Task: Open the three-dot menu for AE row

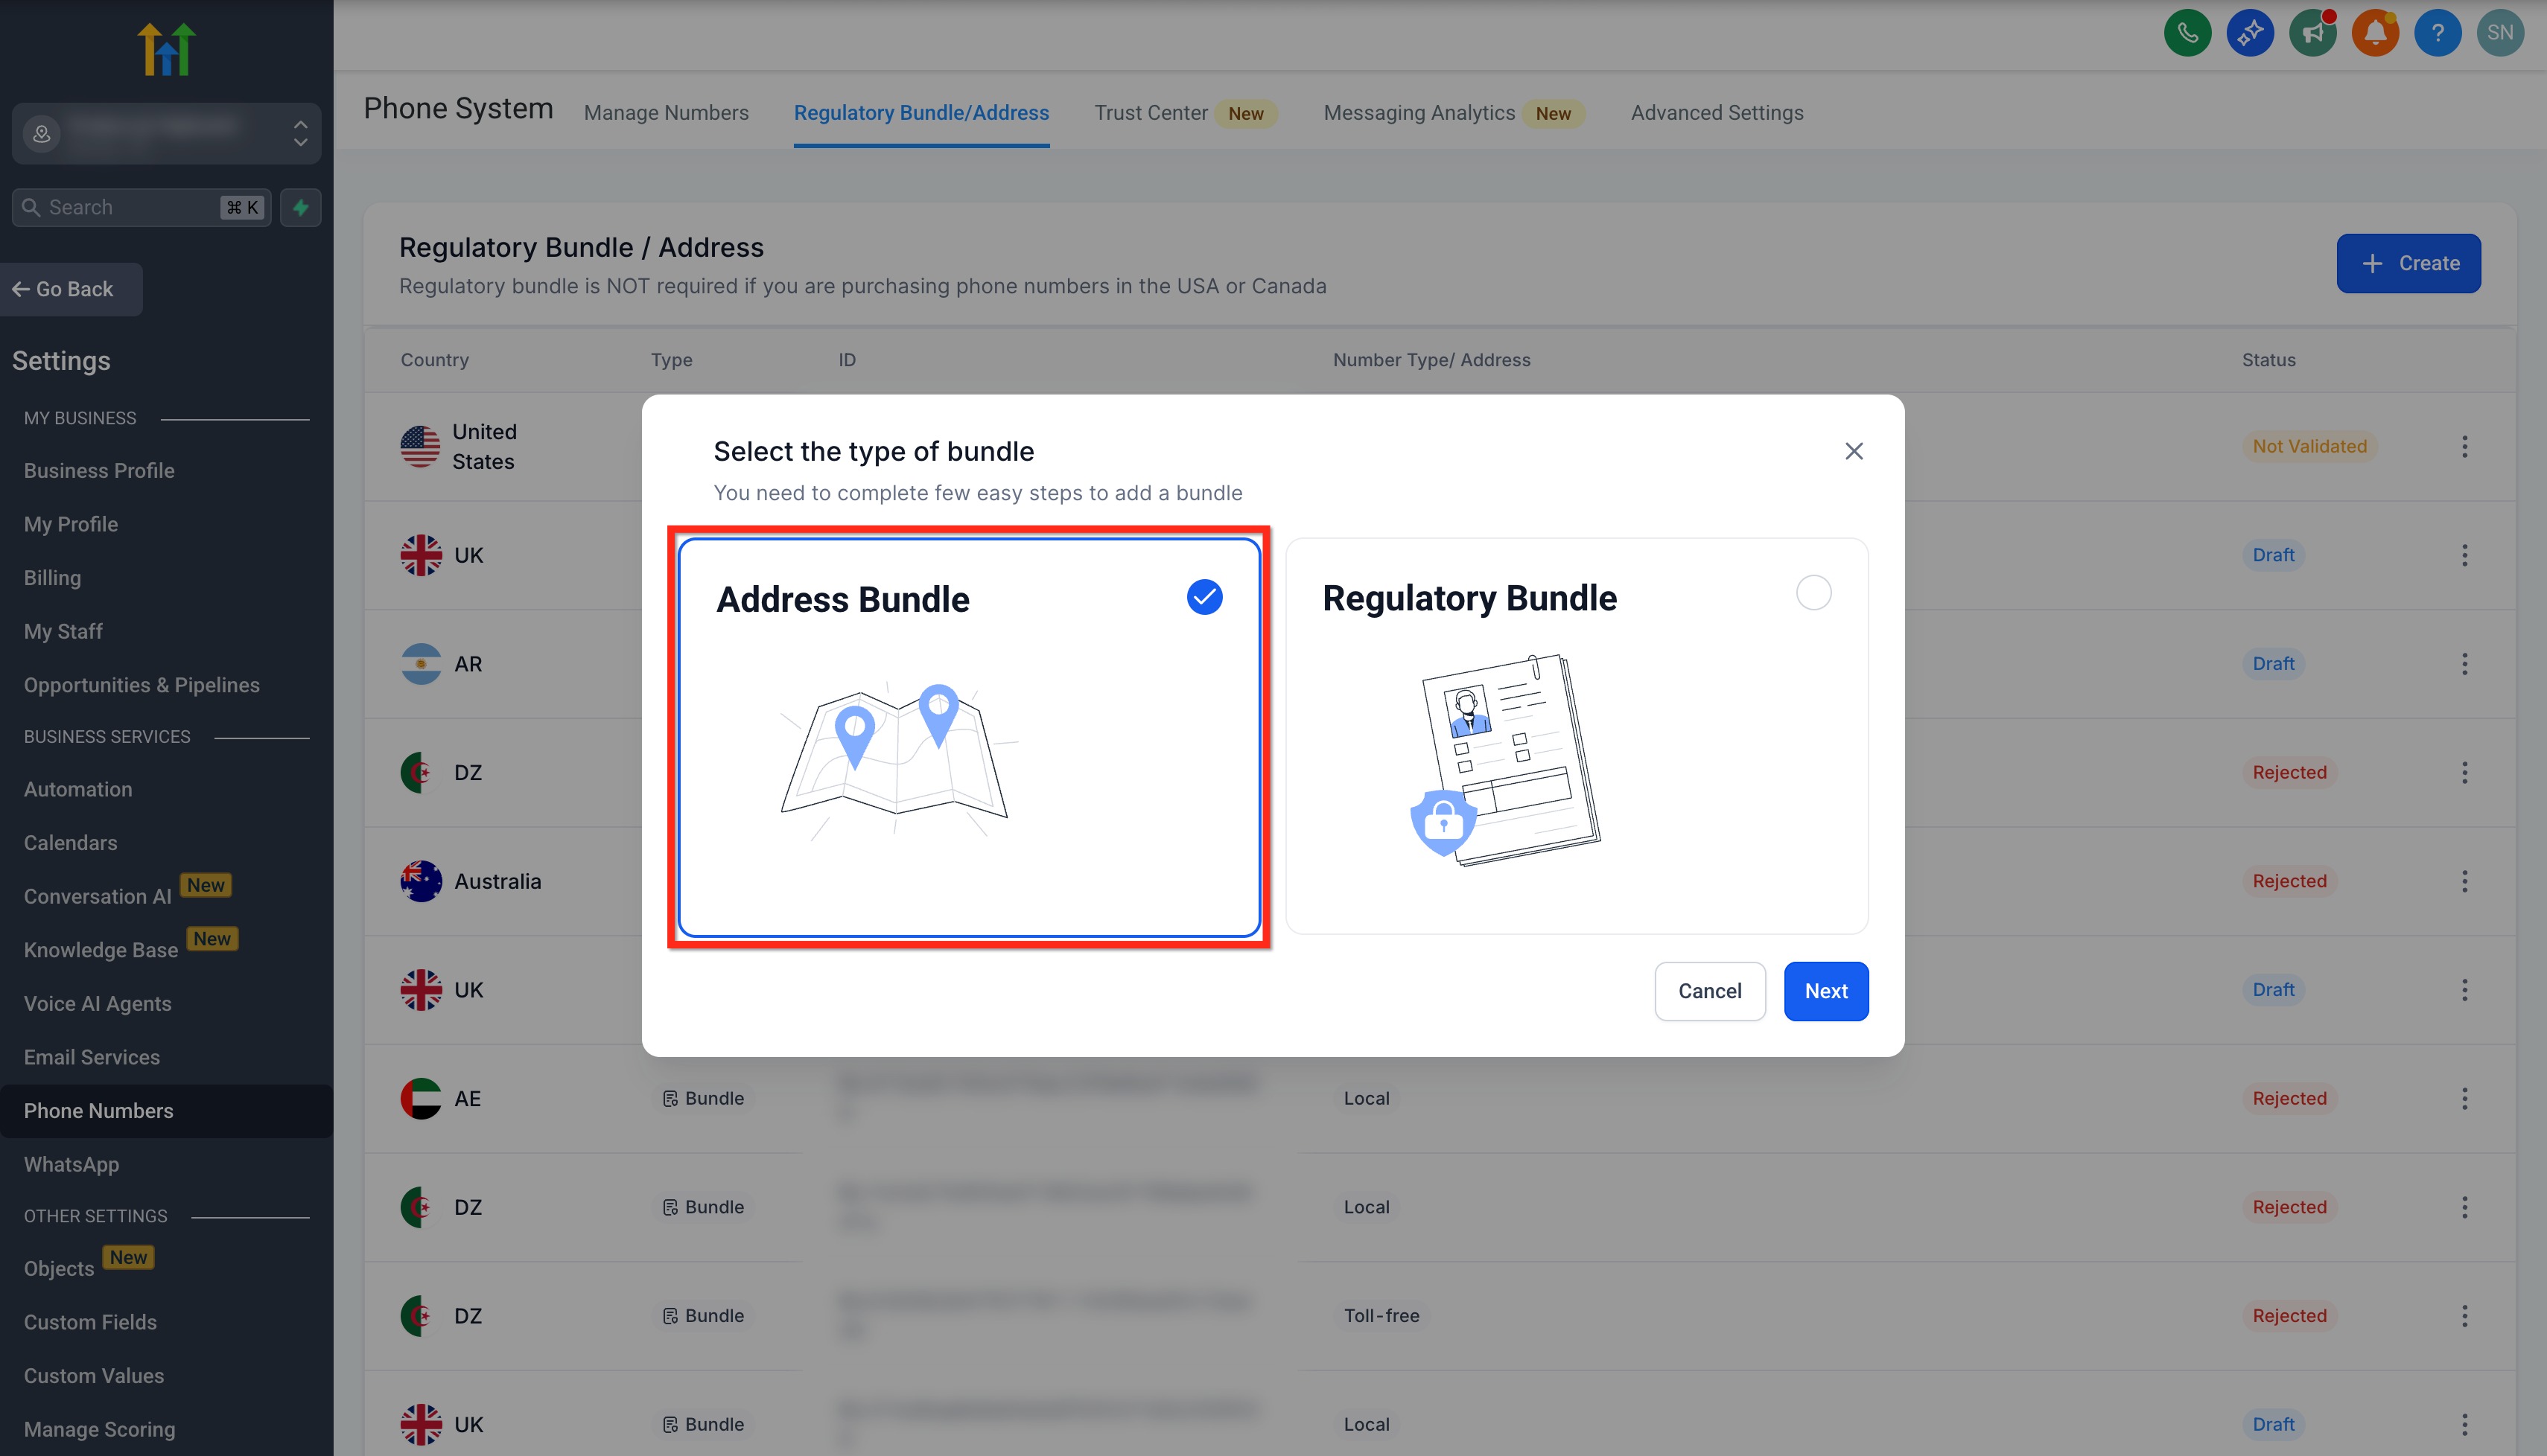Action: click(2464, 1098)
